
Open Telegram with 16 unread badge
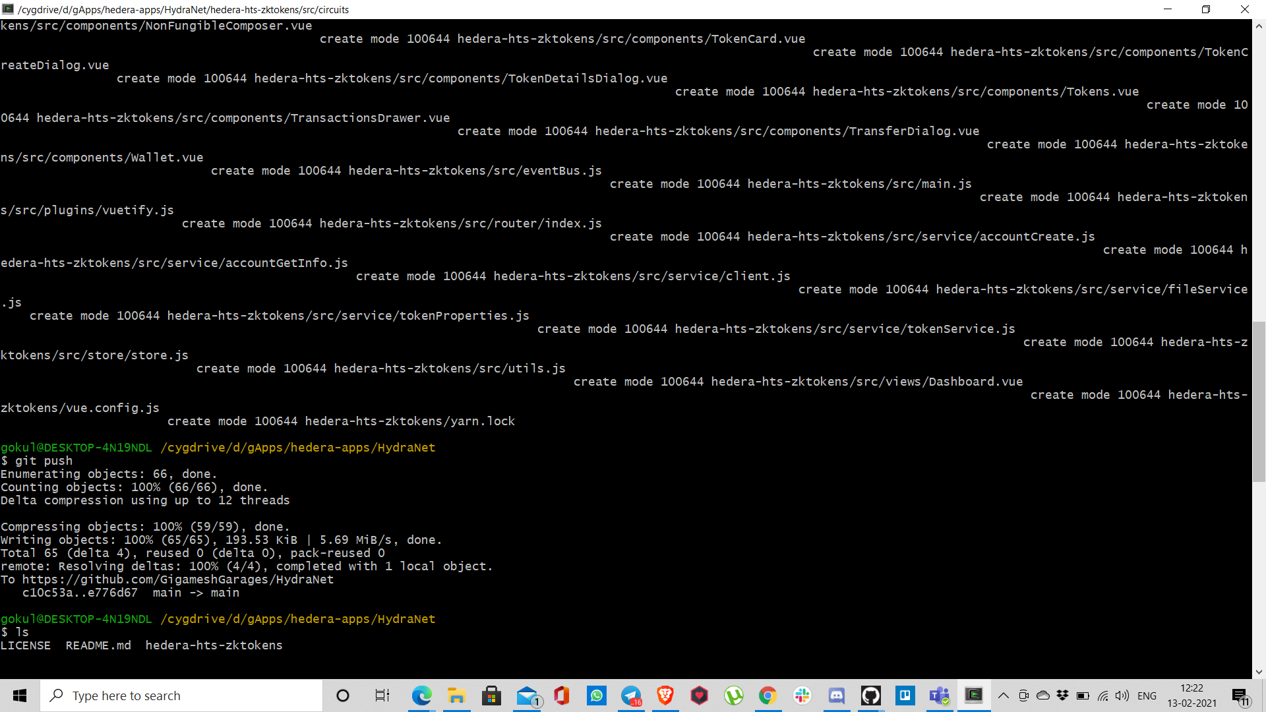pyautogui.click(x=630, y=696)
